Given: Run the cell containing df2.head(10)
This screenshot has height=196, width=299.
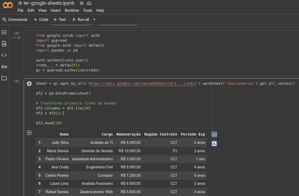Looking at the screenshot, I should pyautogui.click(x=29, y=83).
